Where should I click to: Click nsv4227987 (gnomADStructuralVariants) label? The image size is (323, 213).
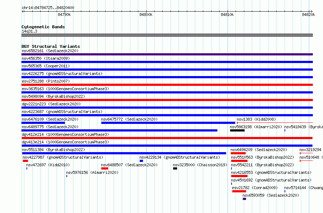click(63, 157)
